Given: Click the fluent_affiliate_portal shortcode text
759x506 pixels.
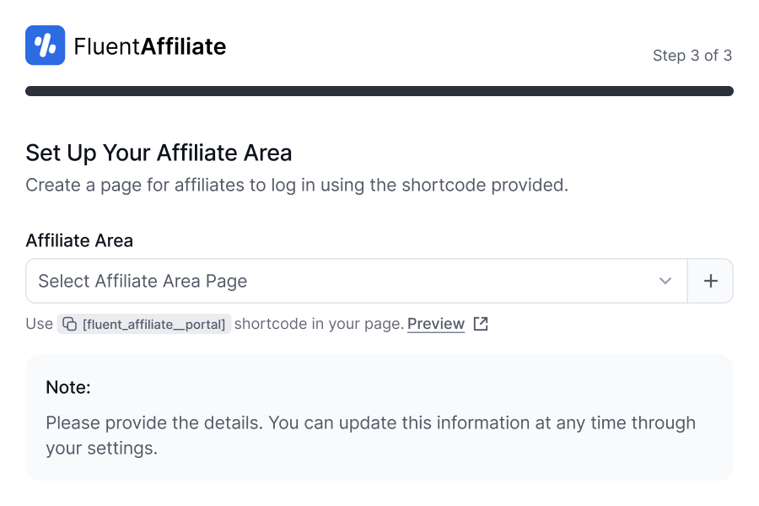Looking at the screenshot, I should [153, 325].
